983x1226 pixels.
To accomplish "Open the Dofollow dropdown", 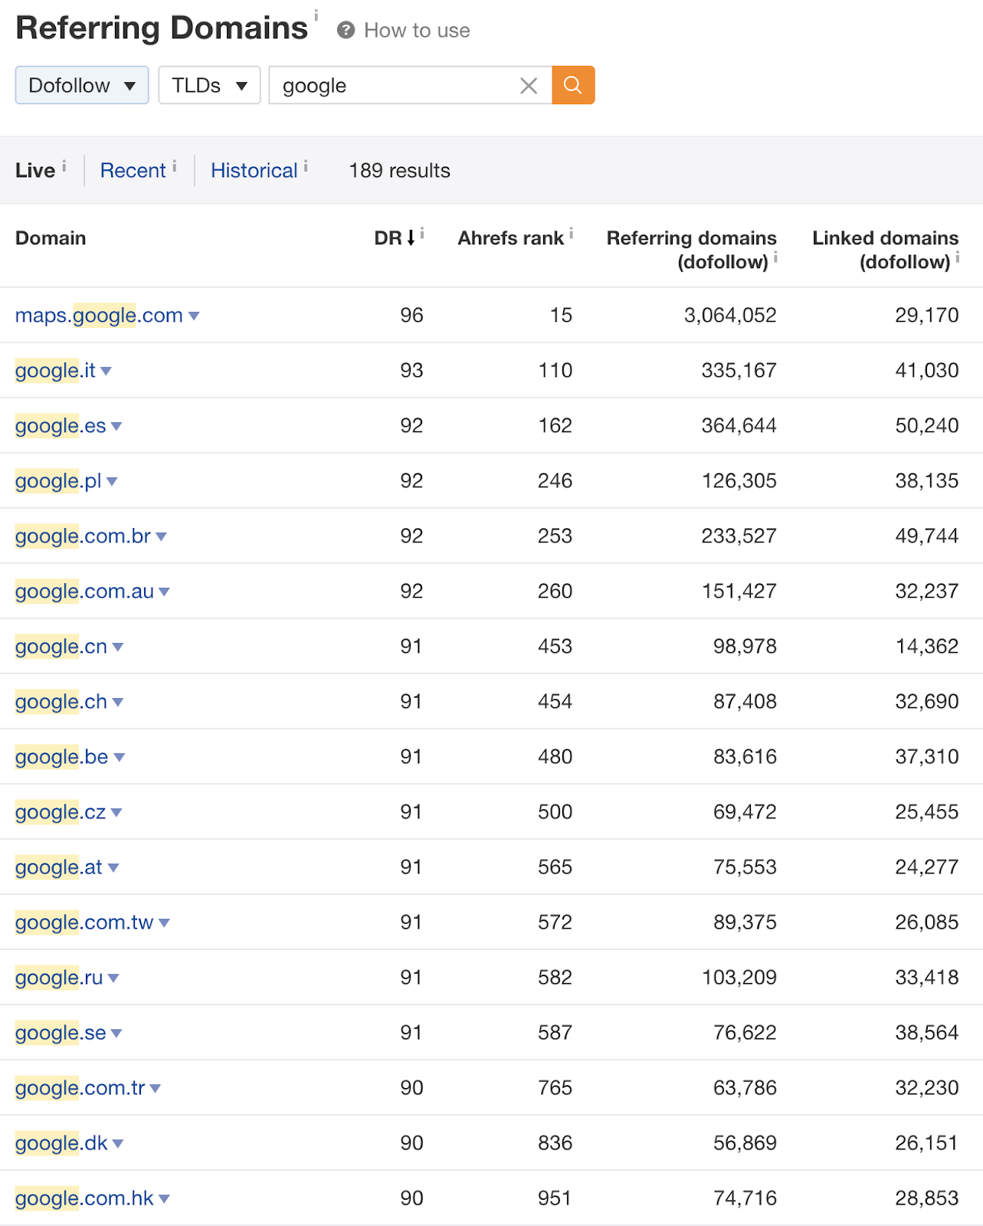I will (x=82, y=85).
